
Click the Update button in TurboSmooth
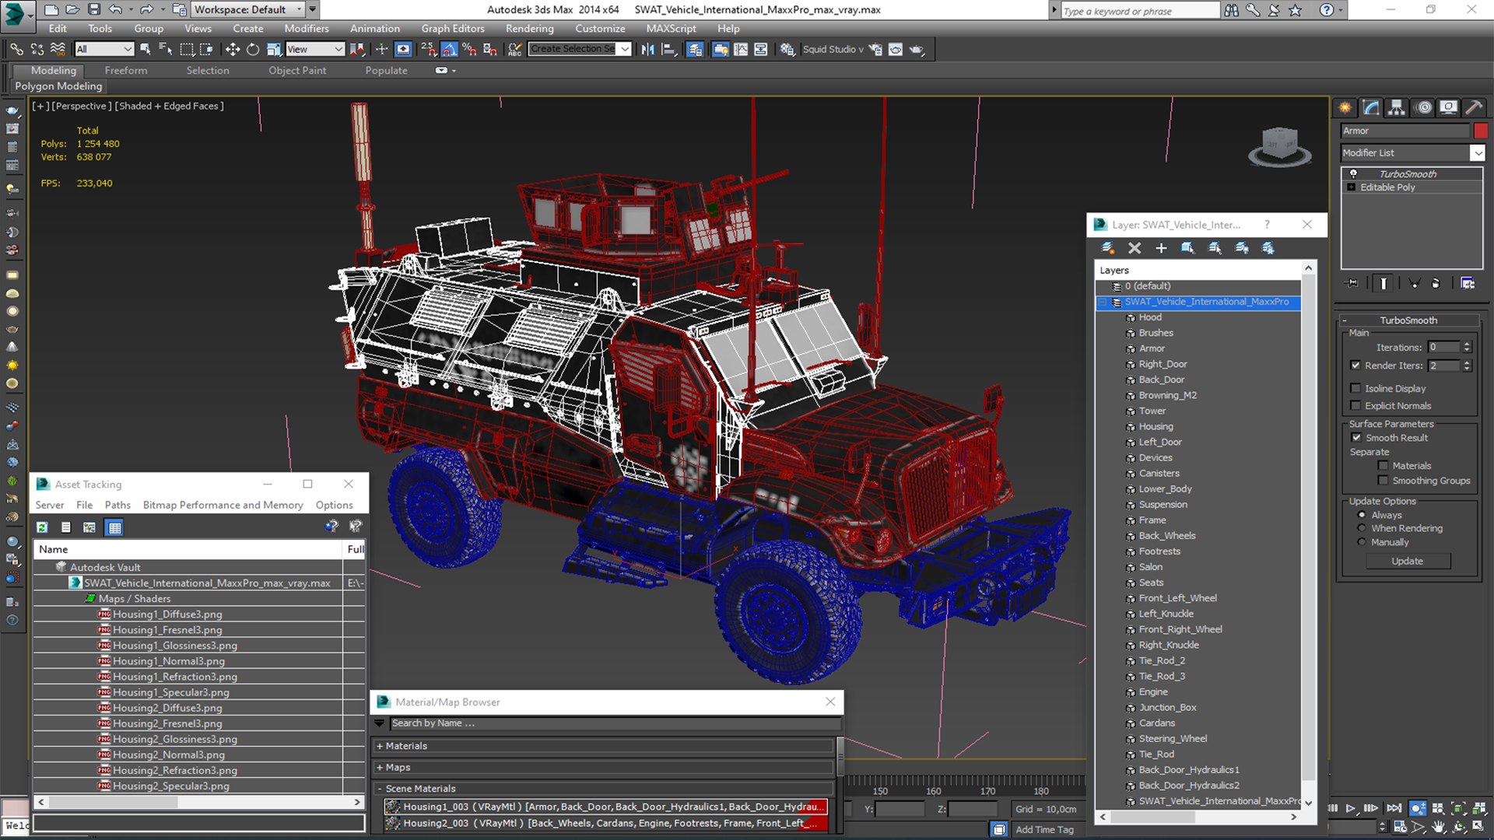(x=1407, y=561)
